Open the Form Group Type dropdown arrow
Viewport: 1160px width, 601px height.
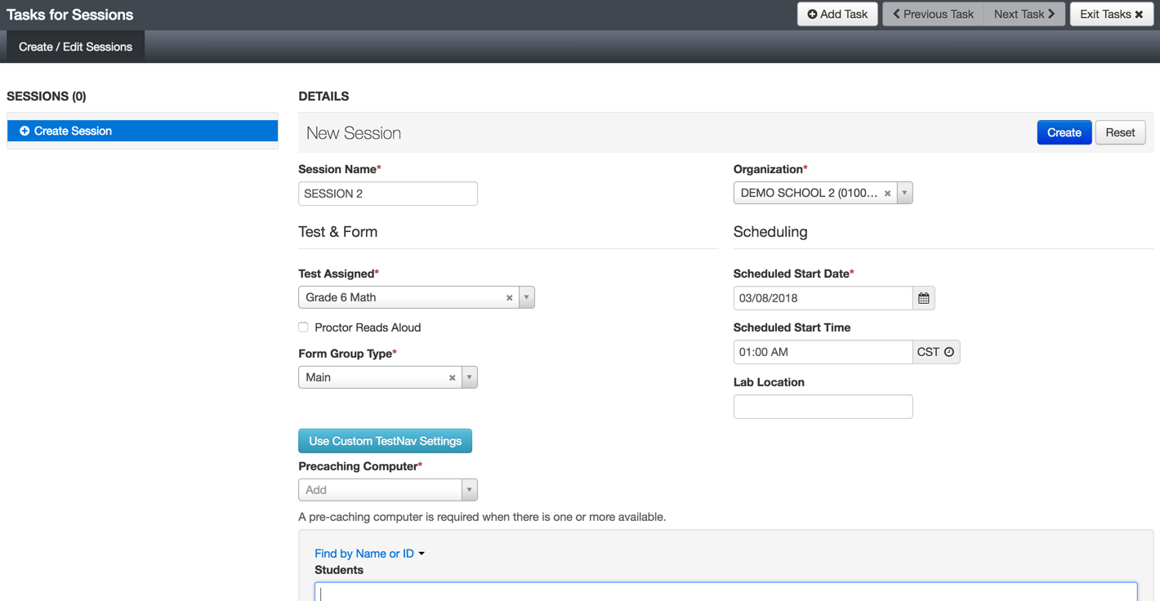click(470, 377)
